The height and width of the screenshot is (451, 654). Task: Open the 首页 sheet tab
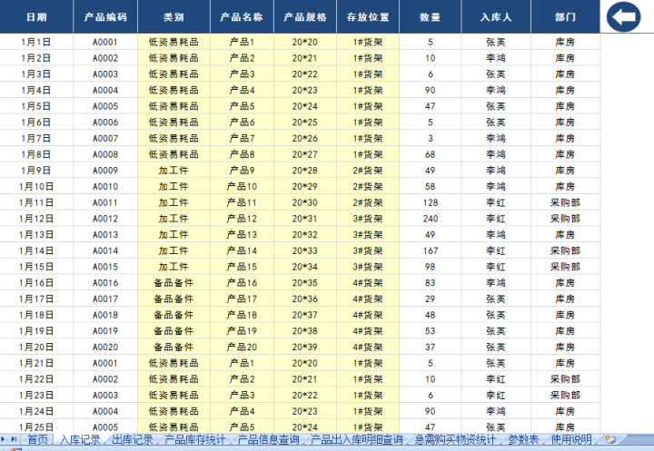[37, 439]
